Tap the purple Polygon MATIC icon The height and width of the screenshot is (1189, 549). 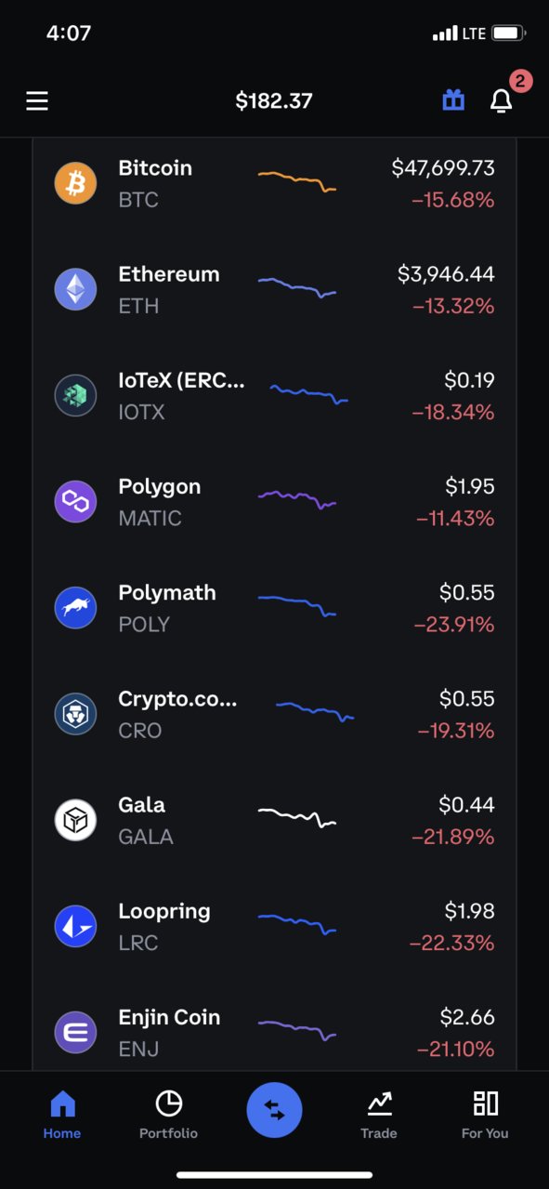[75, 502]
